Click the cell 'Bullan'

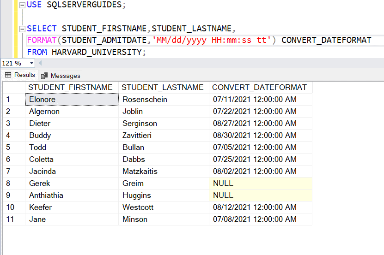(x=164, y=147)
